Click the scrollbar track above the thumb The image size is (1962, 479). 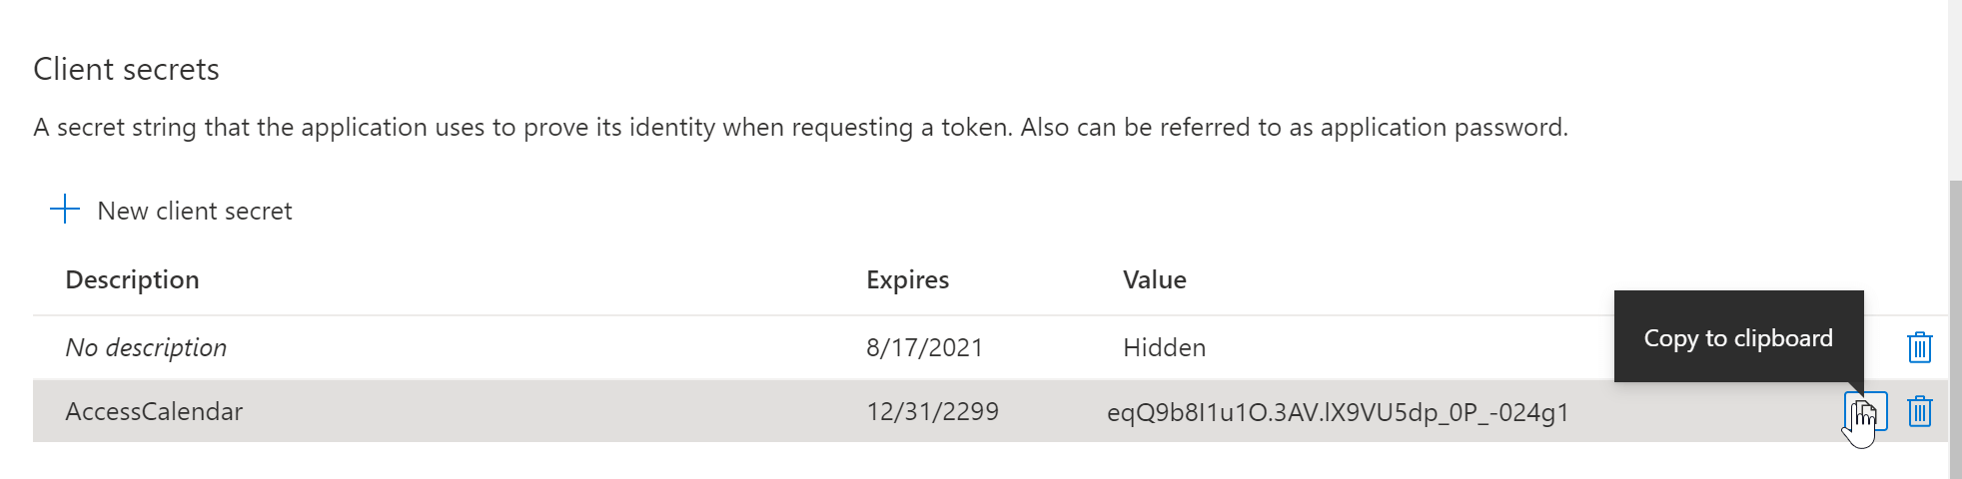(x=1955, y=90)
